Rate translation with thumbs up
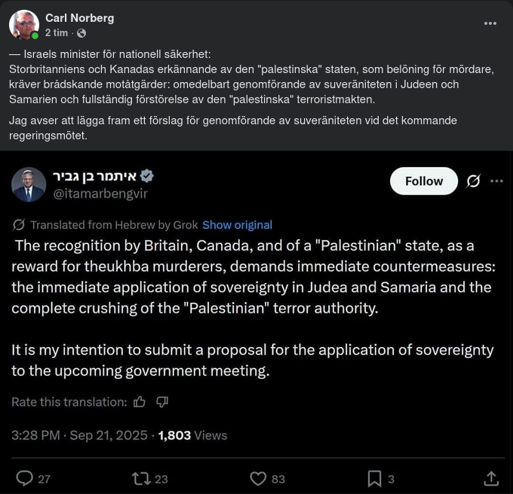 click(140, 402)
